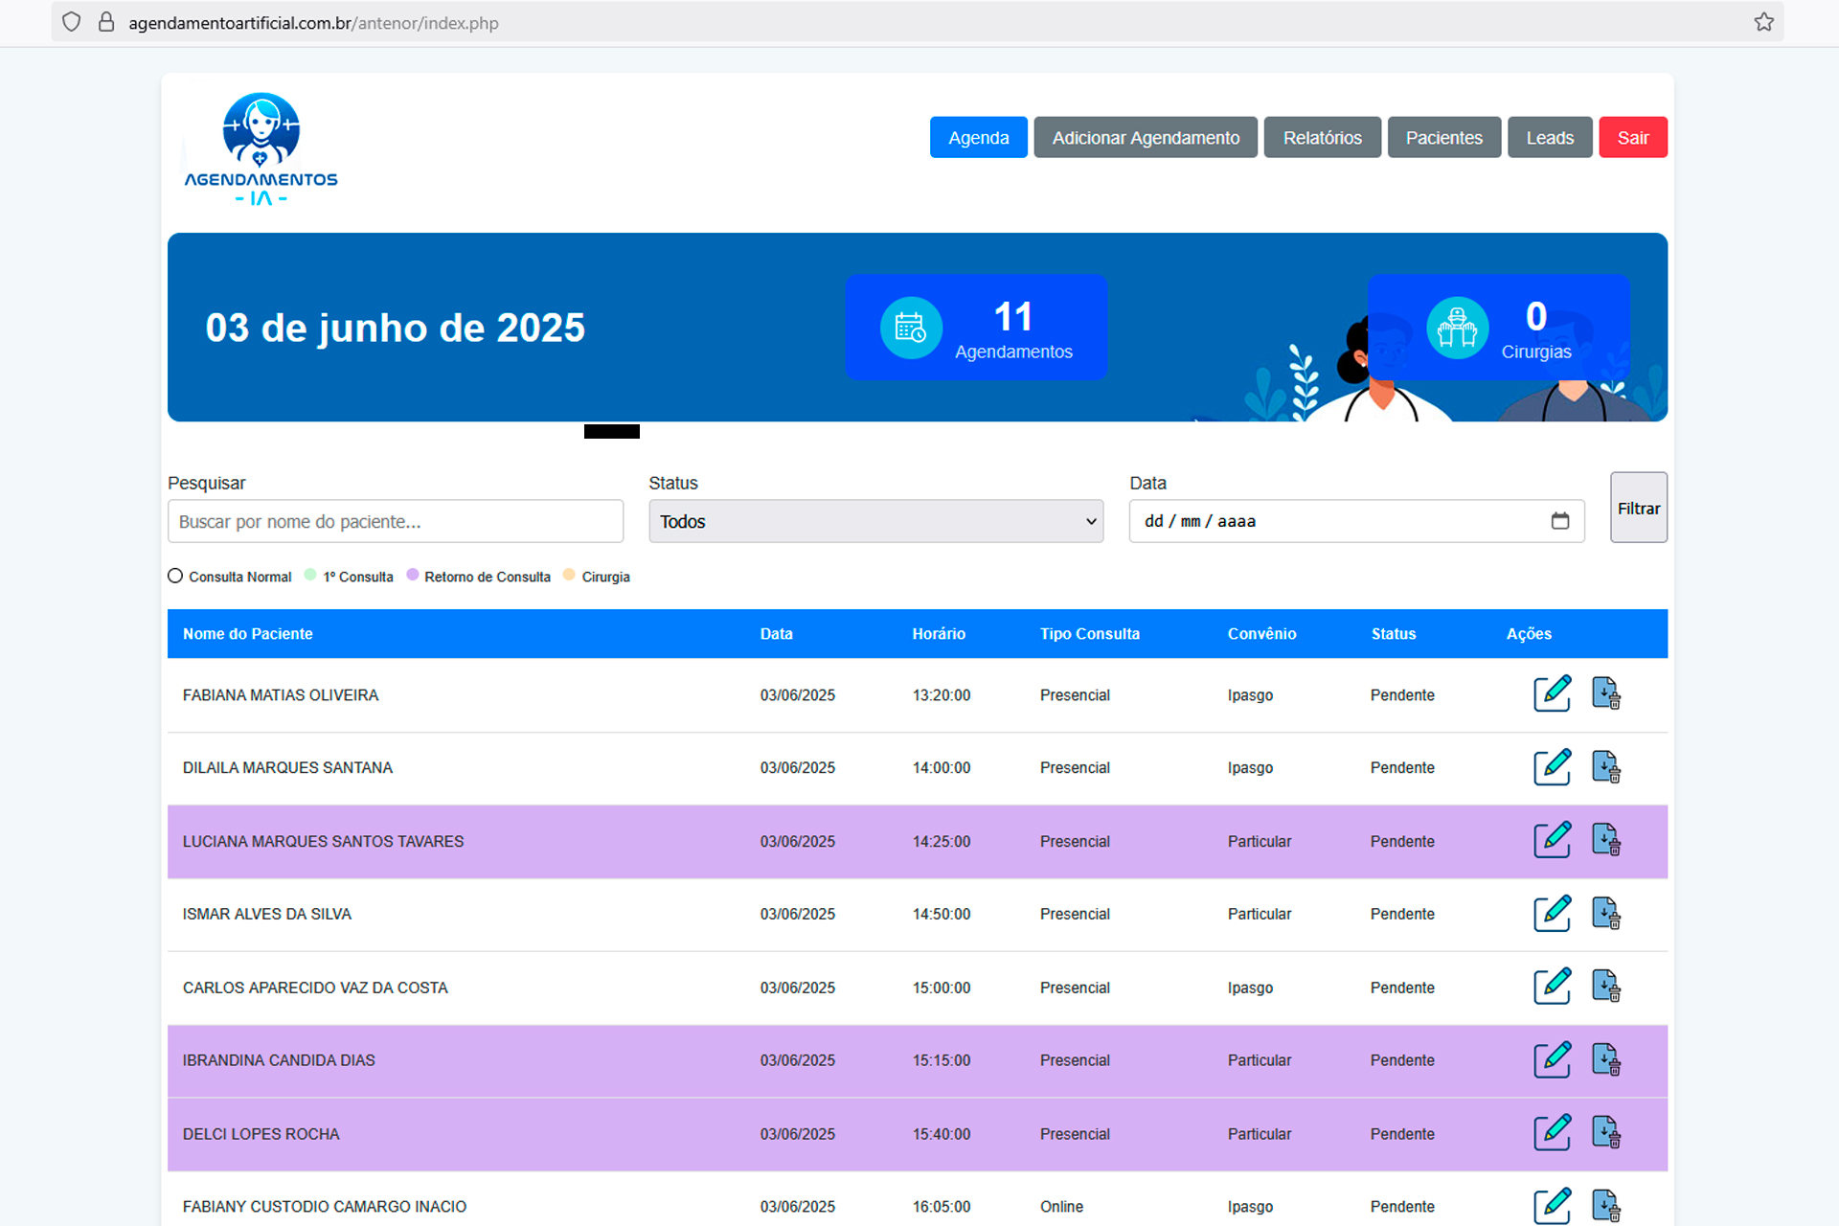Edit appointment for FABIANA MATIAS OLIVEIRA
The image size is (1839, 1226).
click(1552, 693)
